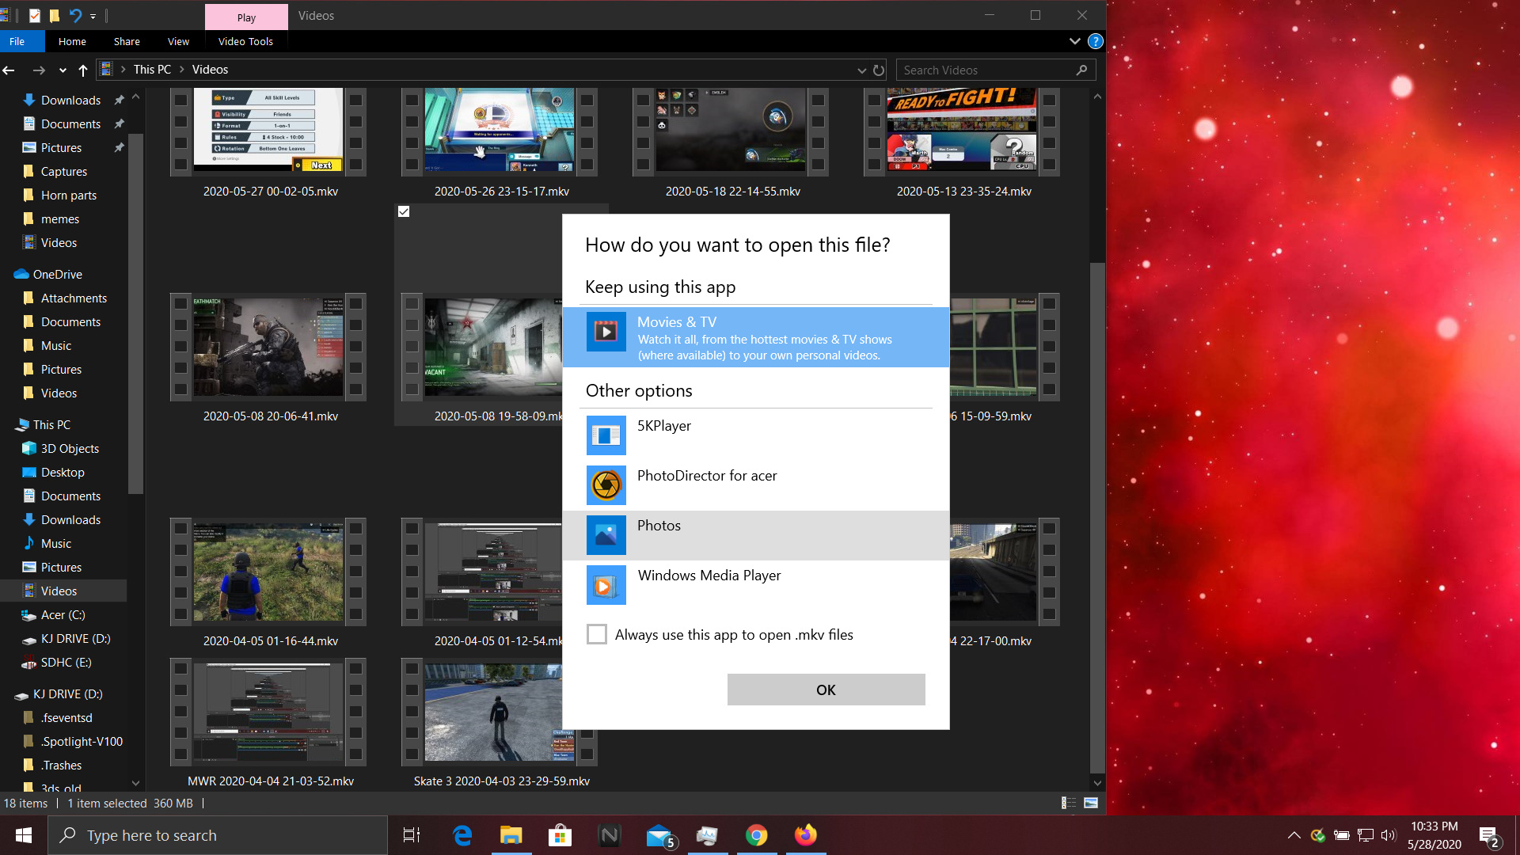Open OneDrive Attachments folder
Screen dimensions: 1520x855
click(74, 298)
